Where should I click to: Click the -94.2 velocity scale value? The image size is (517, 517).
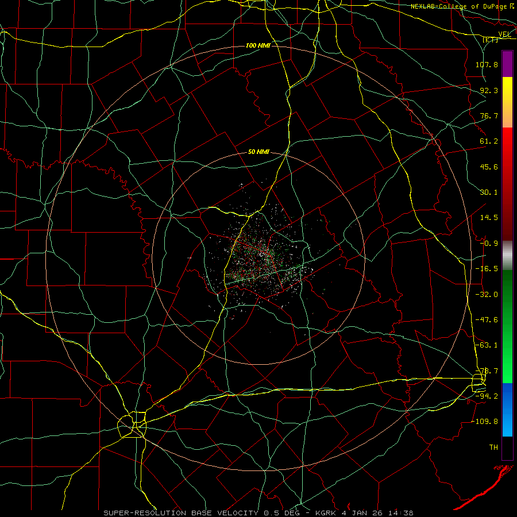(487, 396)
